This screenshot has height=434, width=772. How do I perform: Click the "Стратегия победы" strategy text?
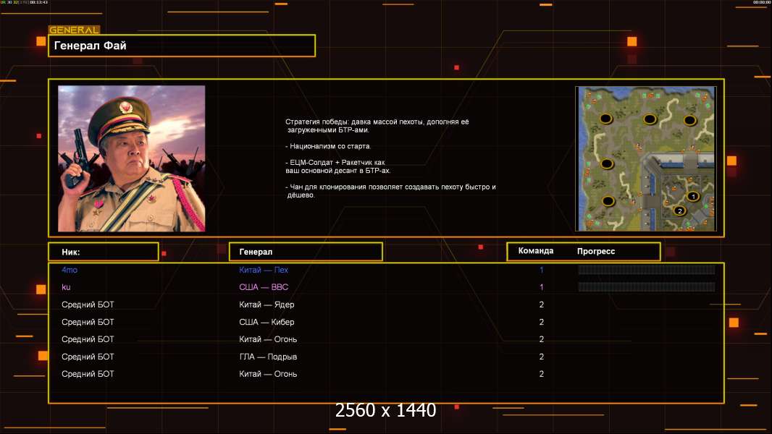(377, 126)
